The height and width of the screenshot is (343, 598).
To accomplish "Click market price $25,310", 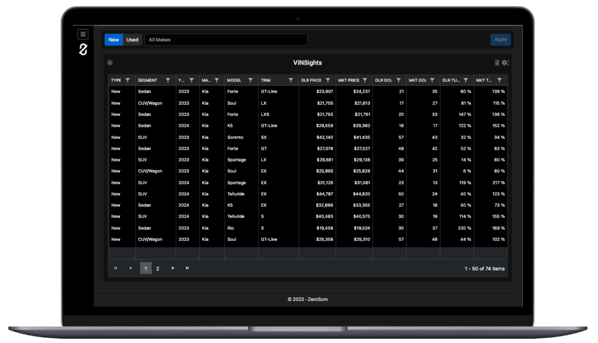I will pyautogui.click(x=362, y=239).
